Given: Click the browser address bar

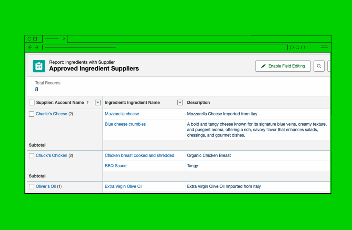Looking at the screenshot, I should click(x=165, y=47).
